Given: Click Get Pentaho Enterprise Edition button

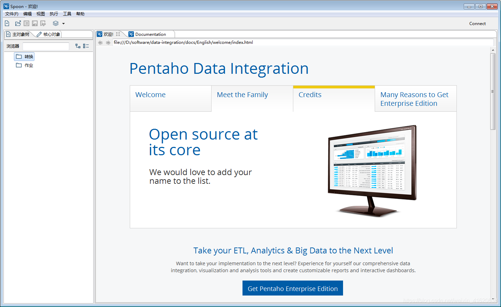Looking at the screenshot, I should click(293, 288).
